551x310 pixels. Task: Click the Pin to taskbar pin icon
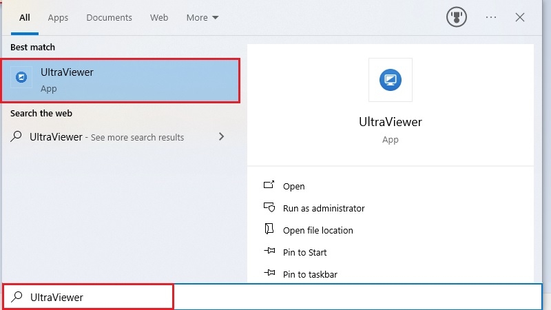point(269,272)
